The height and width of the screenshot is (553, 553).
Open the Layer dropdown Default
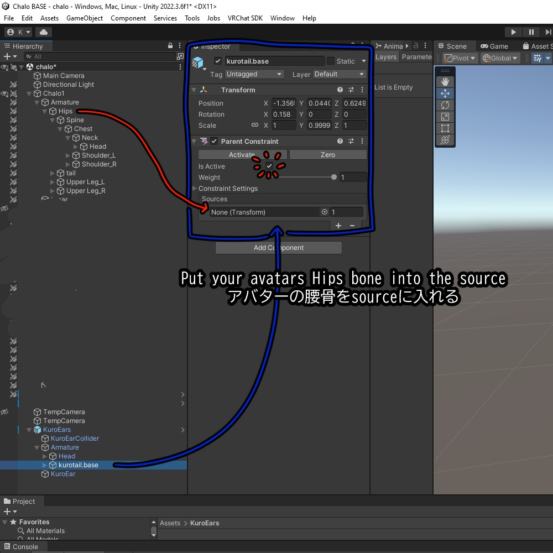tap(340, 74)
